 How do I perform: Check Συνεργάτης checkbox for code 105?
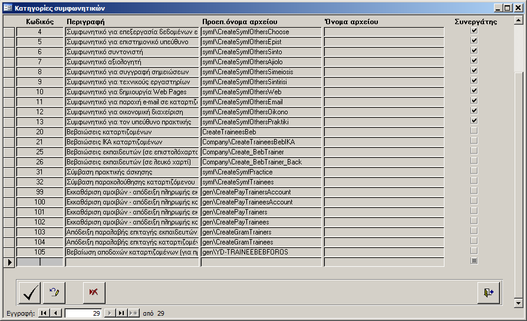click(x=474, y=251)
